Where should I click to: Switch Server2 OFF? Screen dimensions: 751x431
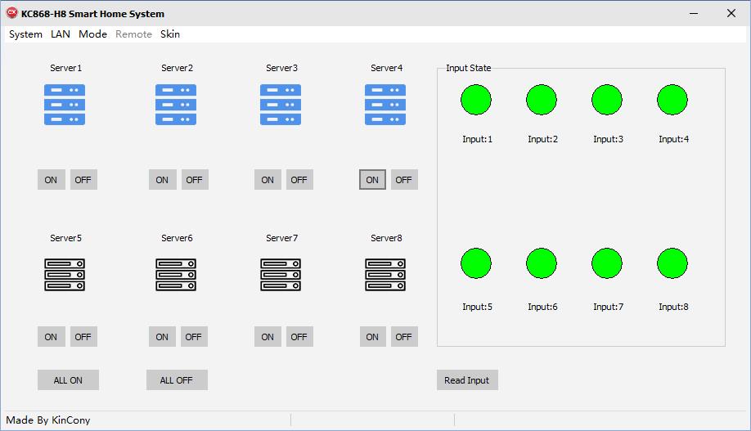click(194, 180)
